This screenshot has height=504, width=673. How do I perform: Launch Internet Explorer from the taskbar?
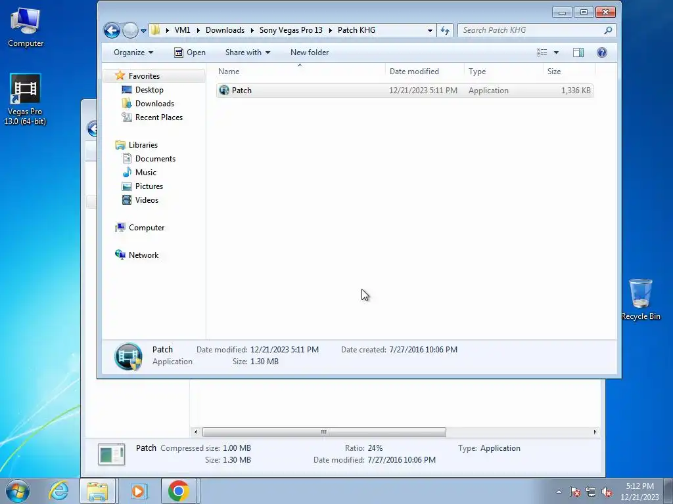pos(58,491)
